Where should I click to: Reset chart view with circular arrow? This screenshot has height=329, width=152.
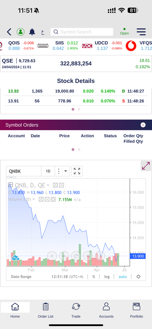coord(76,256)
